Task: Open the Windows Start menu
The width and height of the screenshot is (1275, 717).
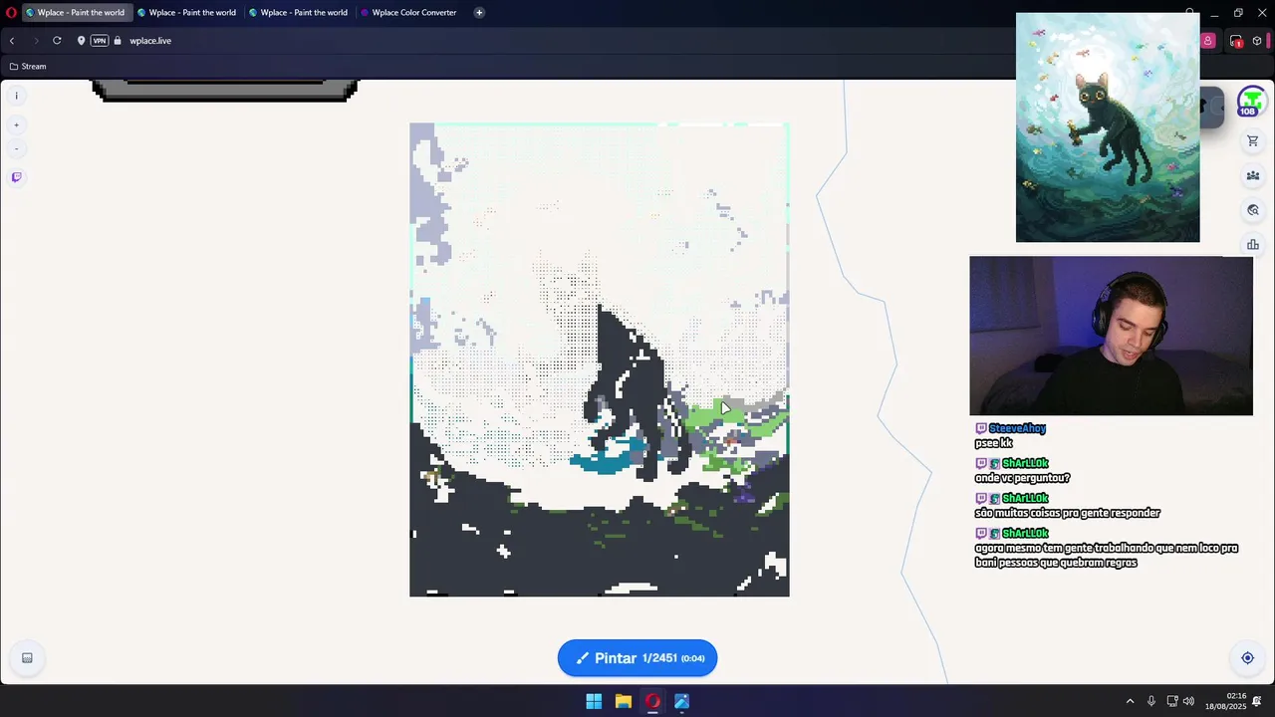Action: [594, 701]
